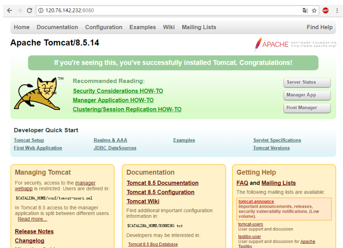Click the Server Status button
Viewport: 343px width, 248px height.
[x=307, y=82]
